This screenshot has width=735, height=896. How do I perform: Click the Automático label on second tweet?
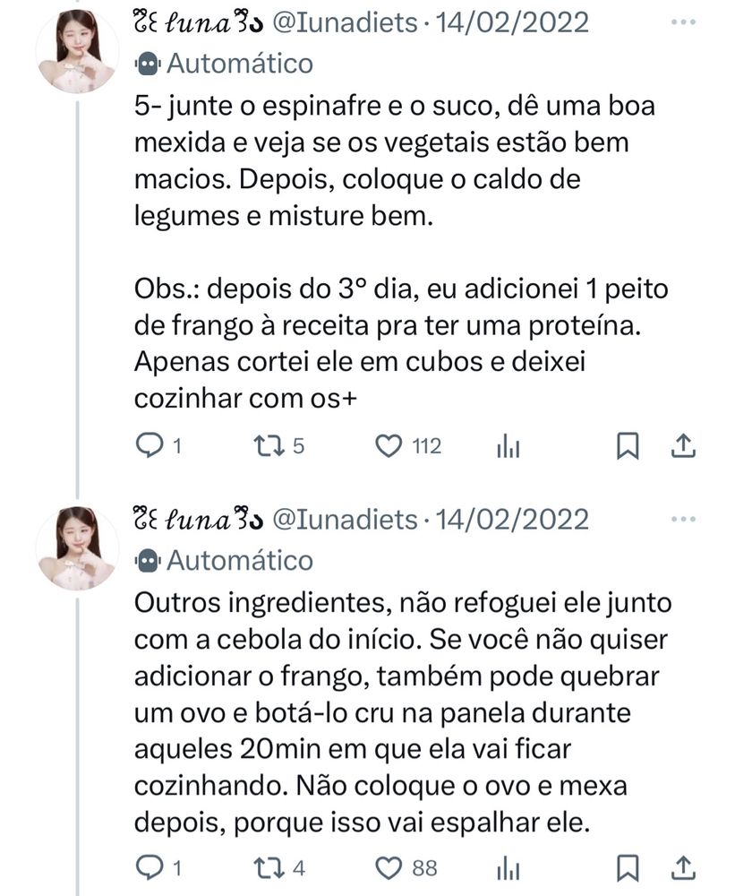click(x=239, y=561)
